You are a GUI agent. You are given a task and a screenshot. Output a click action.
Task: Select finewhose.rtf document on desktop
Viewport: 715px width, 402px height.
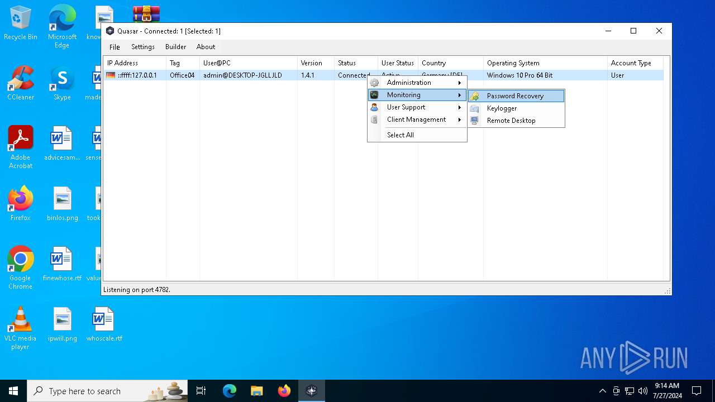click(62, 265)
